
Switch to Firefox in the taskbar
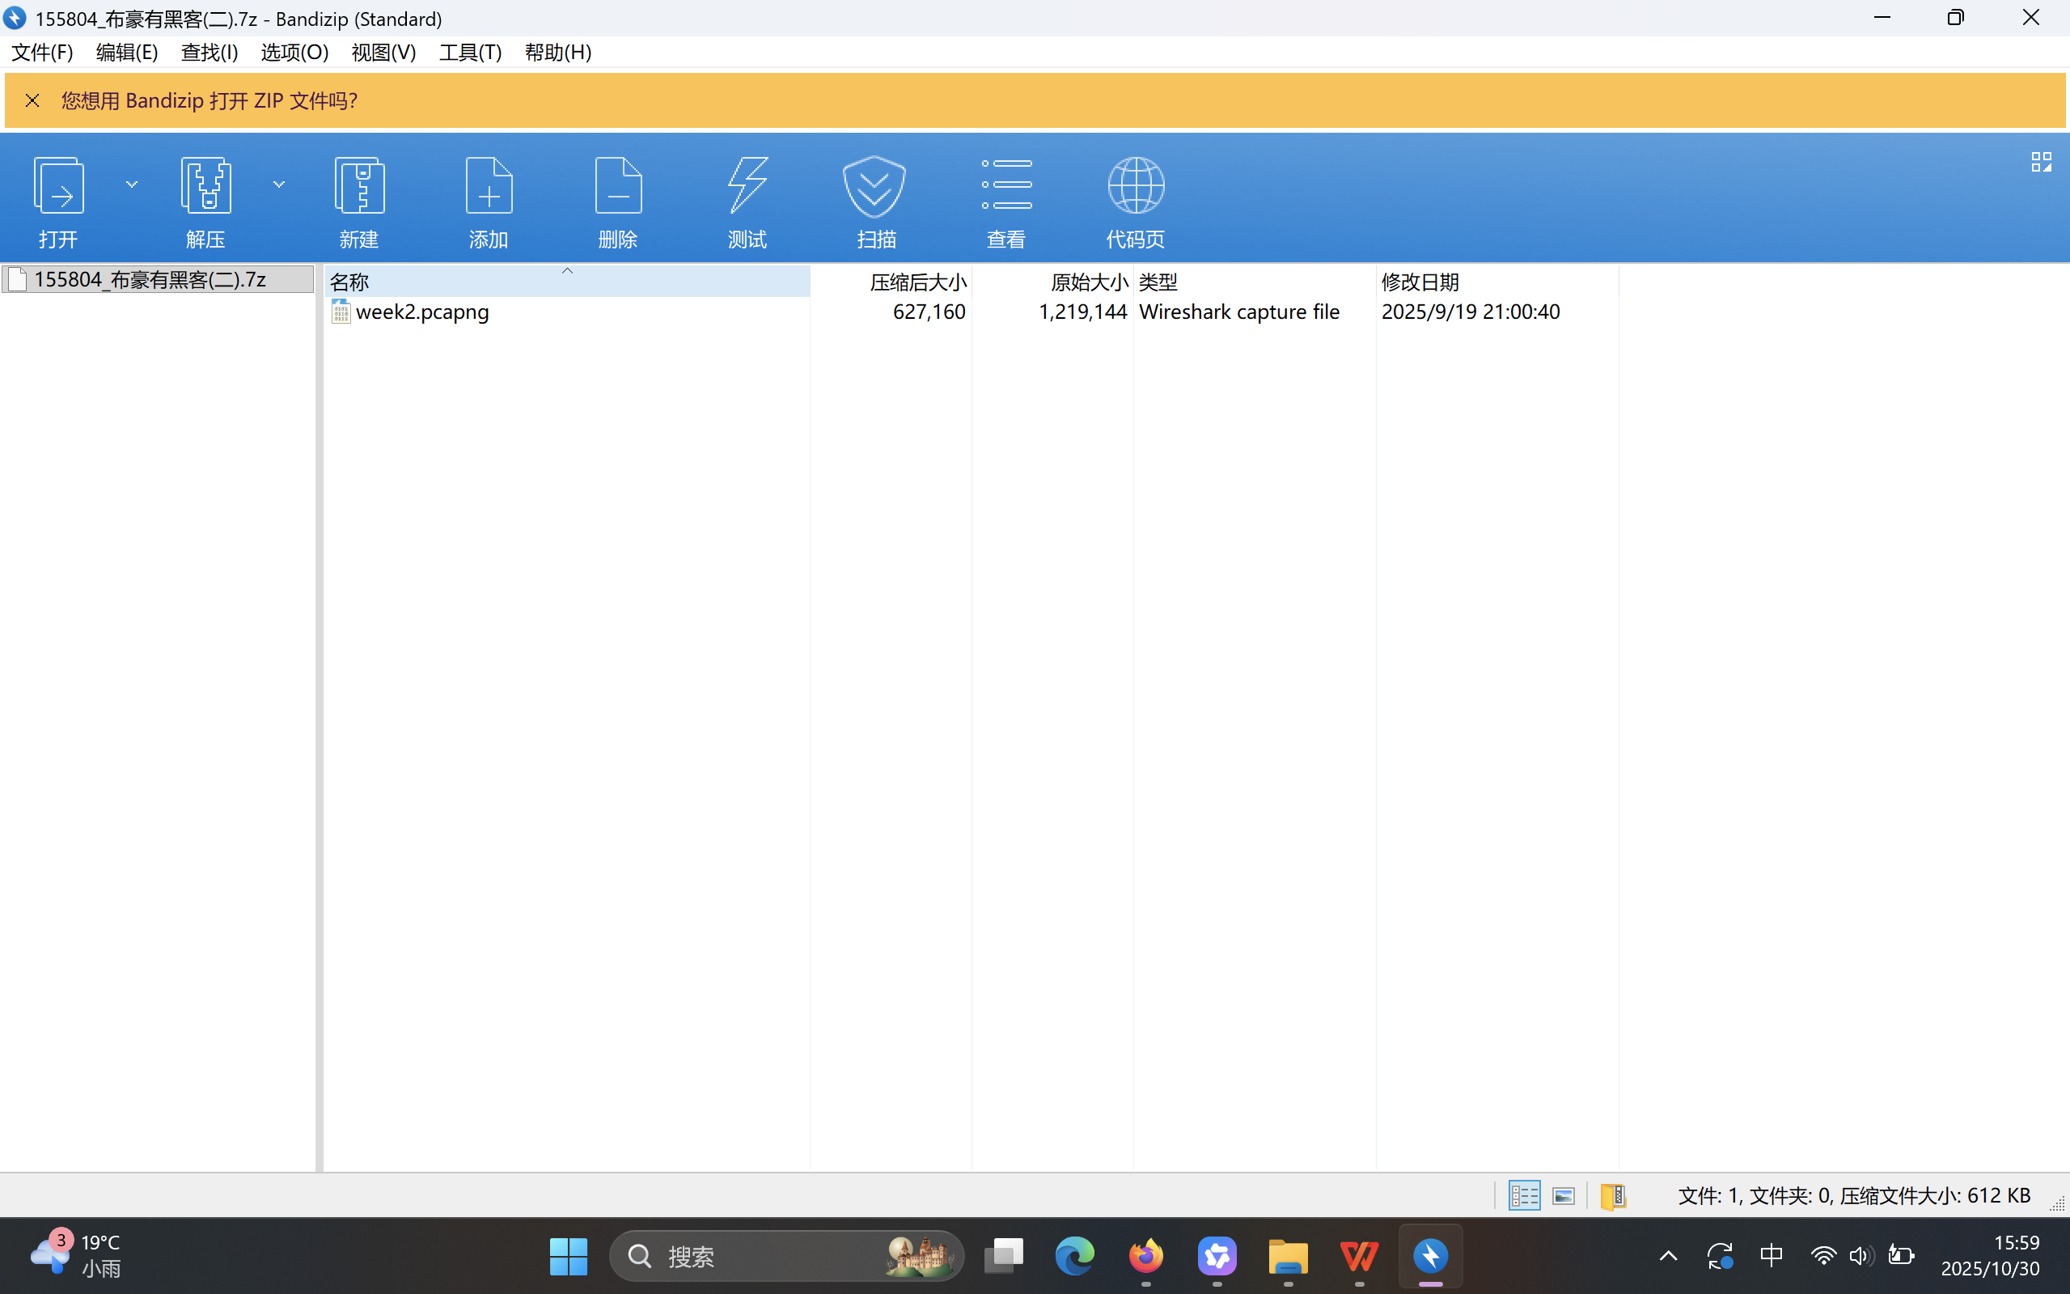click(1146, 1256)
